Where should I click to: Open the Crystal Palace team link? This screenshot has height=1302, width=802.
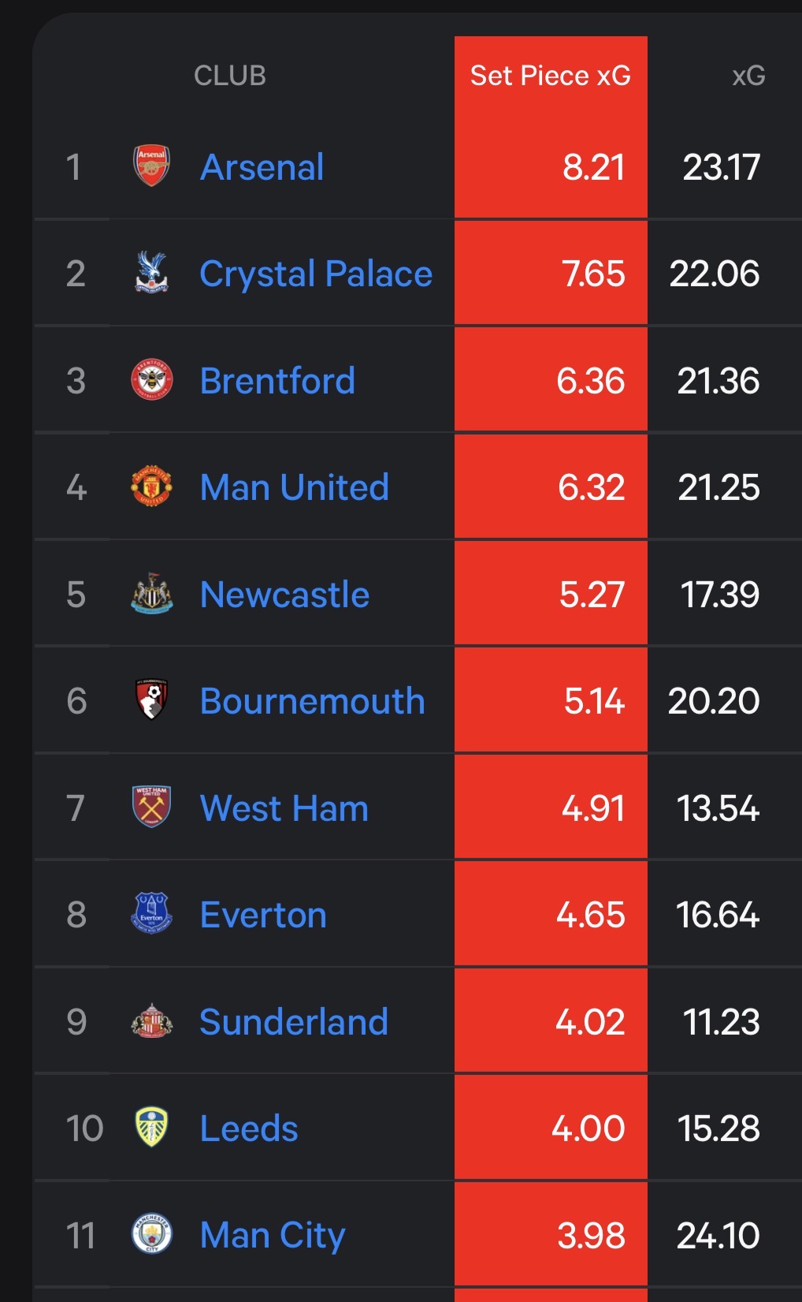tap(315, 274)
